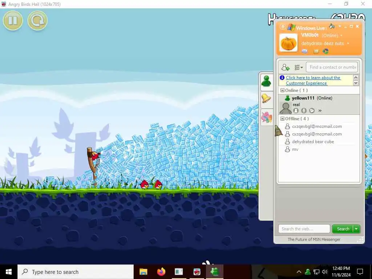372x279 pixels.
Task: Focus the Find a contact field
Action: (x=332, y=67)
